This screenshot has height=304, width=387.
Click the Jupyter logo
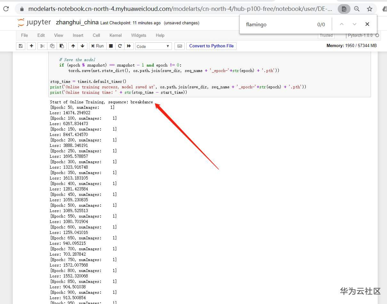[x=34, y=23]
